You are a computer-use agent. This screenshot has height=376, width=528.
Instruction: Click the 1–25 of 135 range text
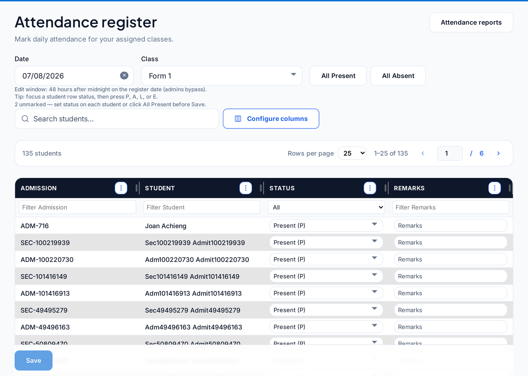point(391,153)
